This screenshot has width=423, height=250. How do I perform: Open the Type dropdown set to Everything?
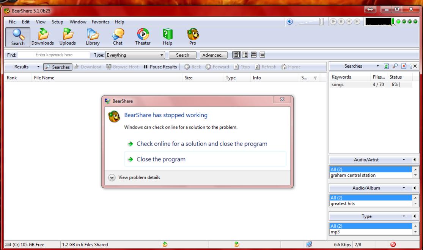135,55
